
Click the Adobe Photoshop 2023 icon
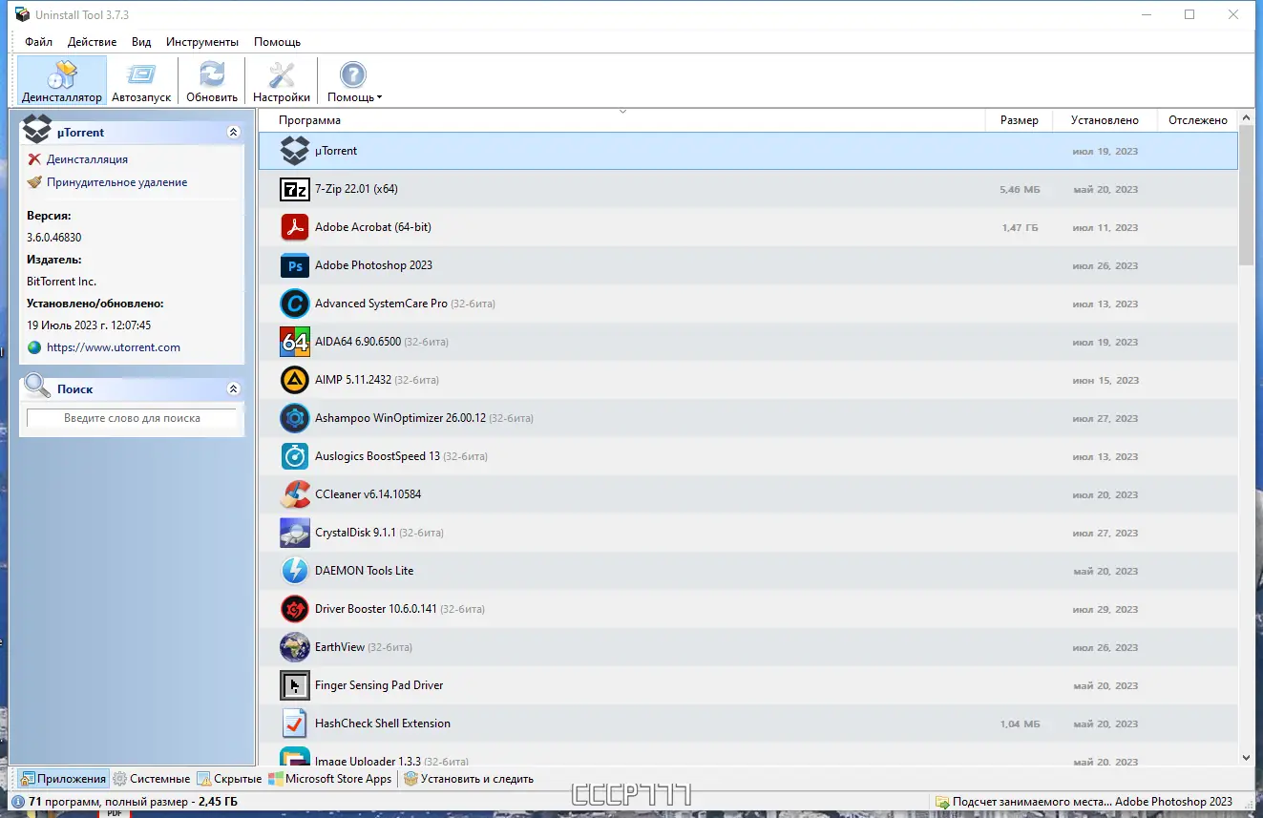[x=294, y=264]
